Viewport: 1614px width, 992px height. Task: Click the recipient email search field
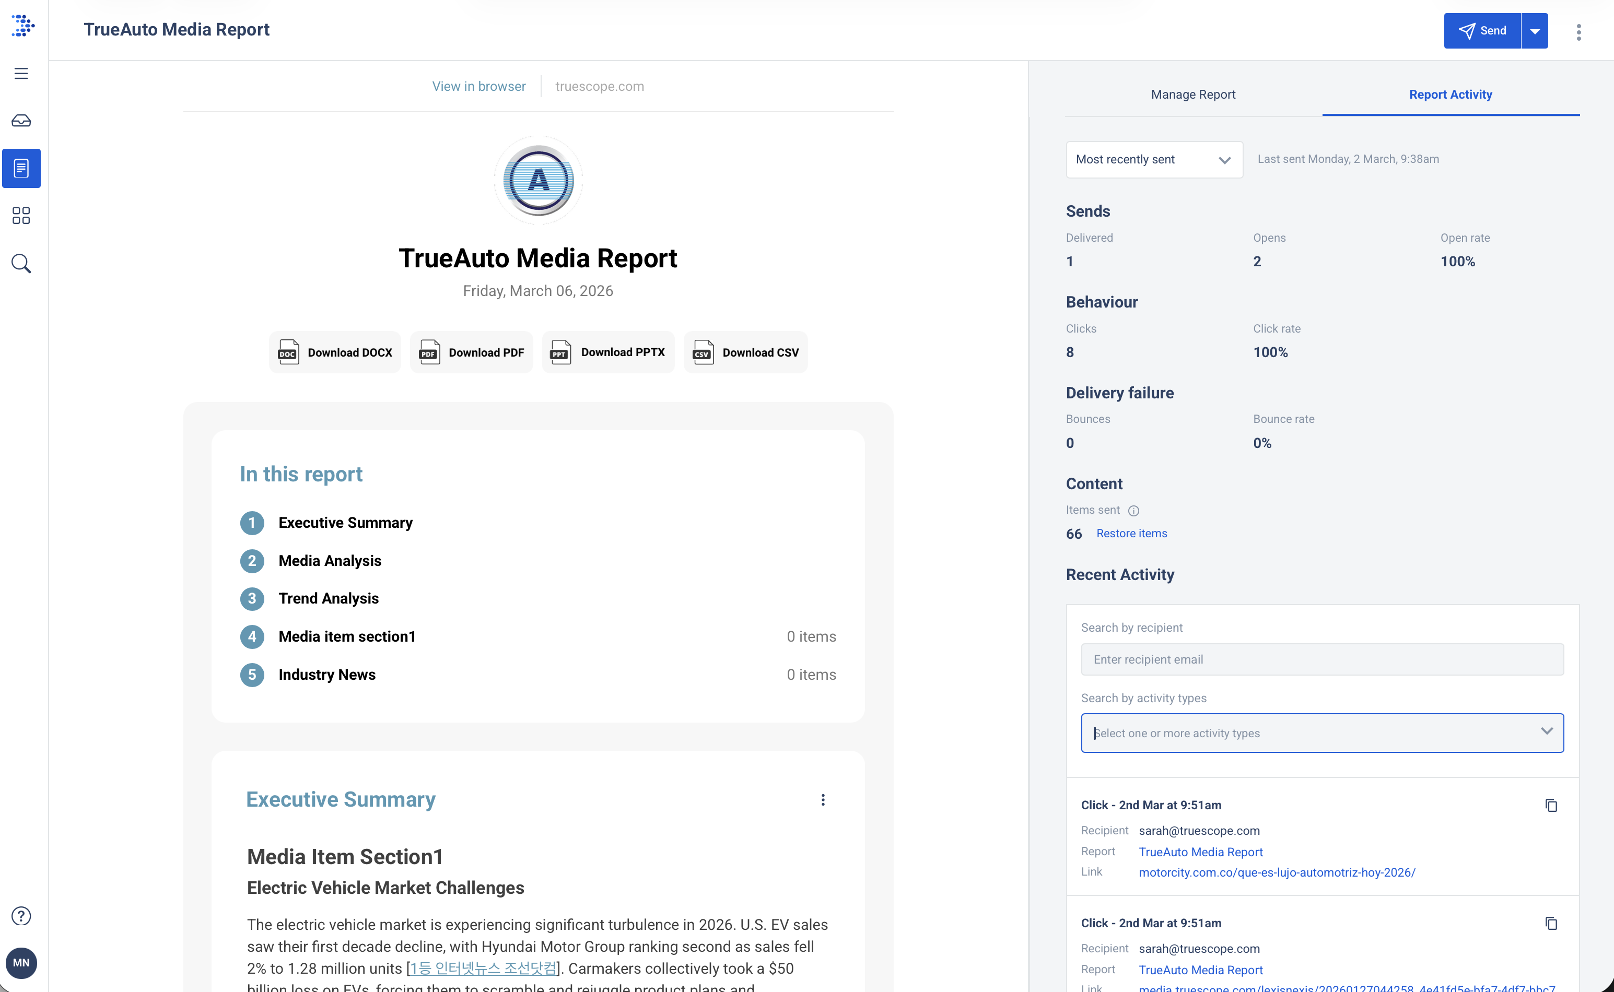[x=1322, y=659]
